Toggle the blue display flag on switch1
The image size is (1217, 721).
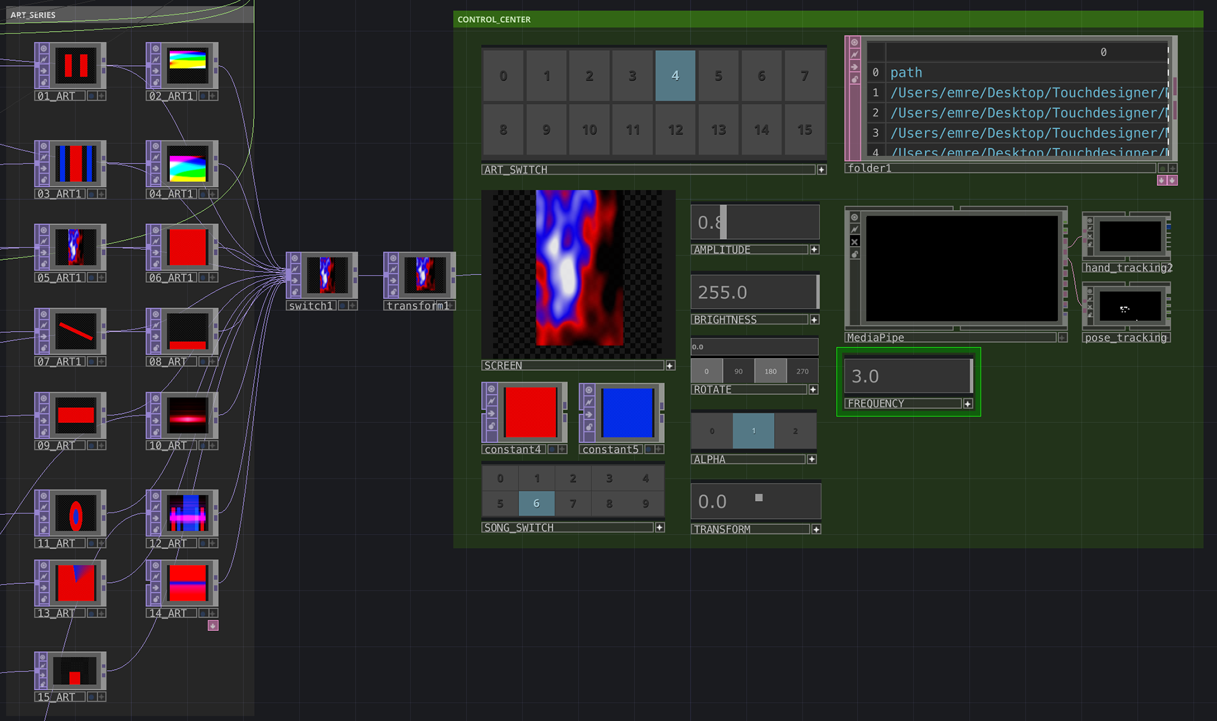(x=342, y=306)
